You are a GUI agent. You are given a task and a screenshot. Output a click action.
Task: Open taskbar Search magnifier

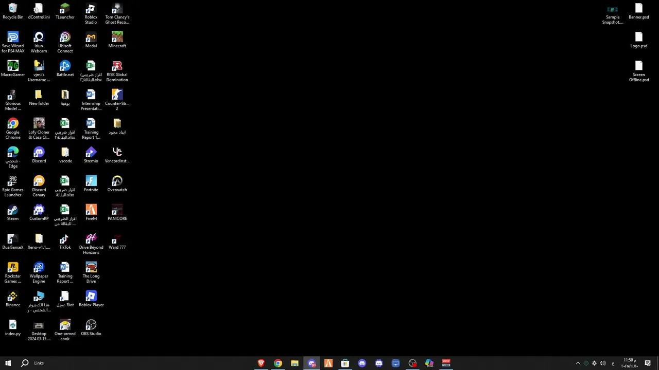[25, 363]
